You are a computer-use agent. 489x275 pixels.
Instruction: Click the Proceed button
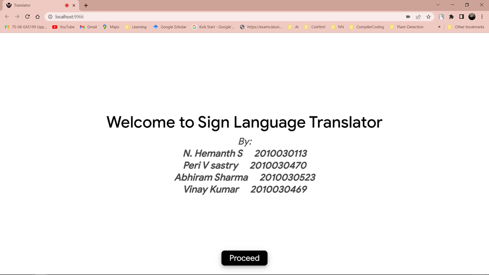(x=244, y=258)
